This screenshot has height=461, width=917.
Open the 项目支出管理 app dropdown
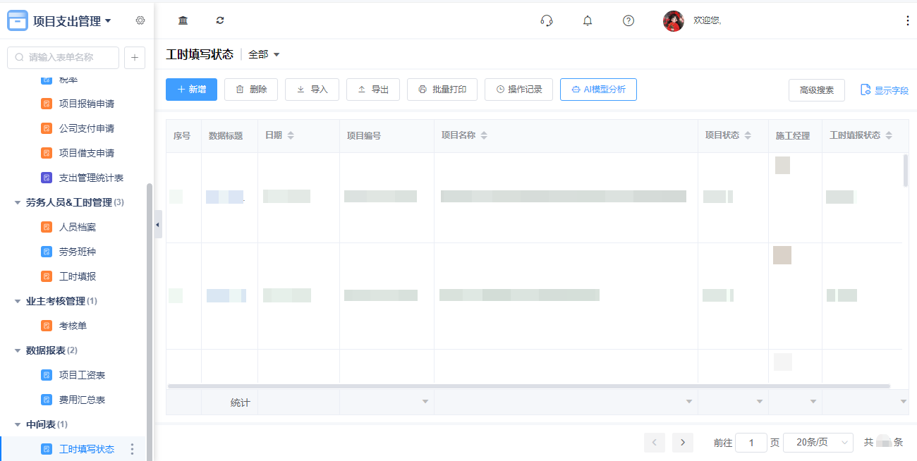tap(108, 21)
